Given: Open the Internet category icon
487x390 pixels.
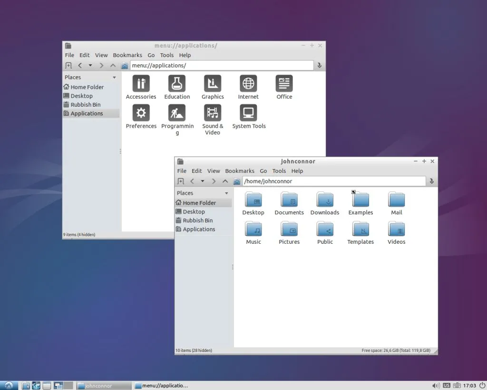Looking at the screenshot, I should click(248, 84).
